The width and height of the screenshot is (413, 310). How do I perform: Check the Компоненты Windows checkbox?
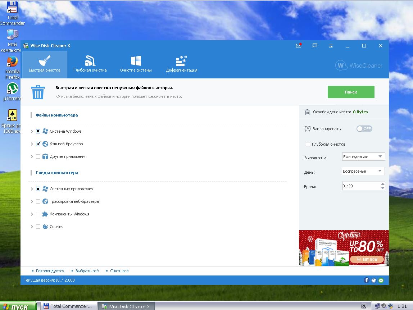click(38, 214)
